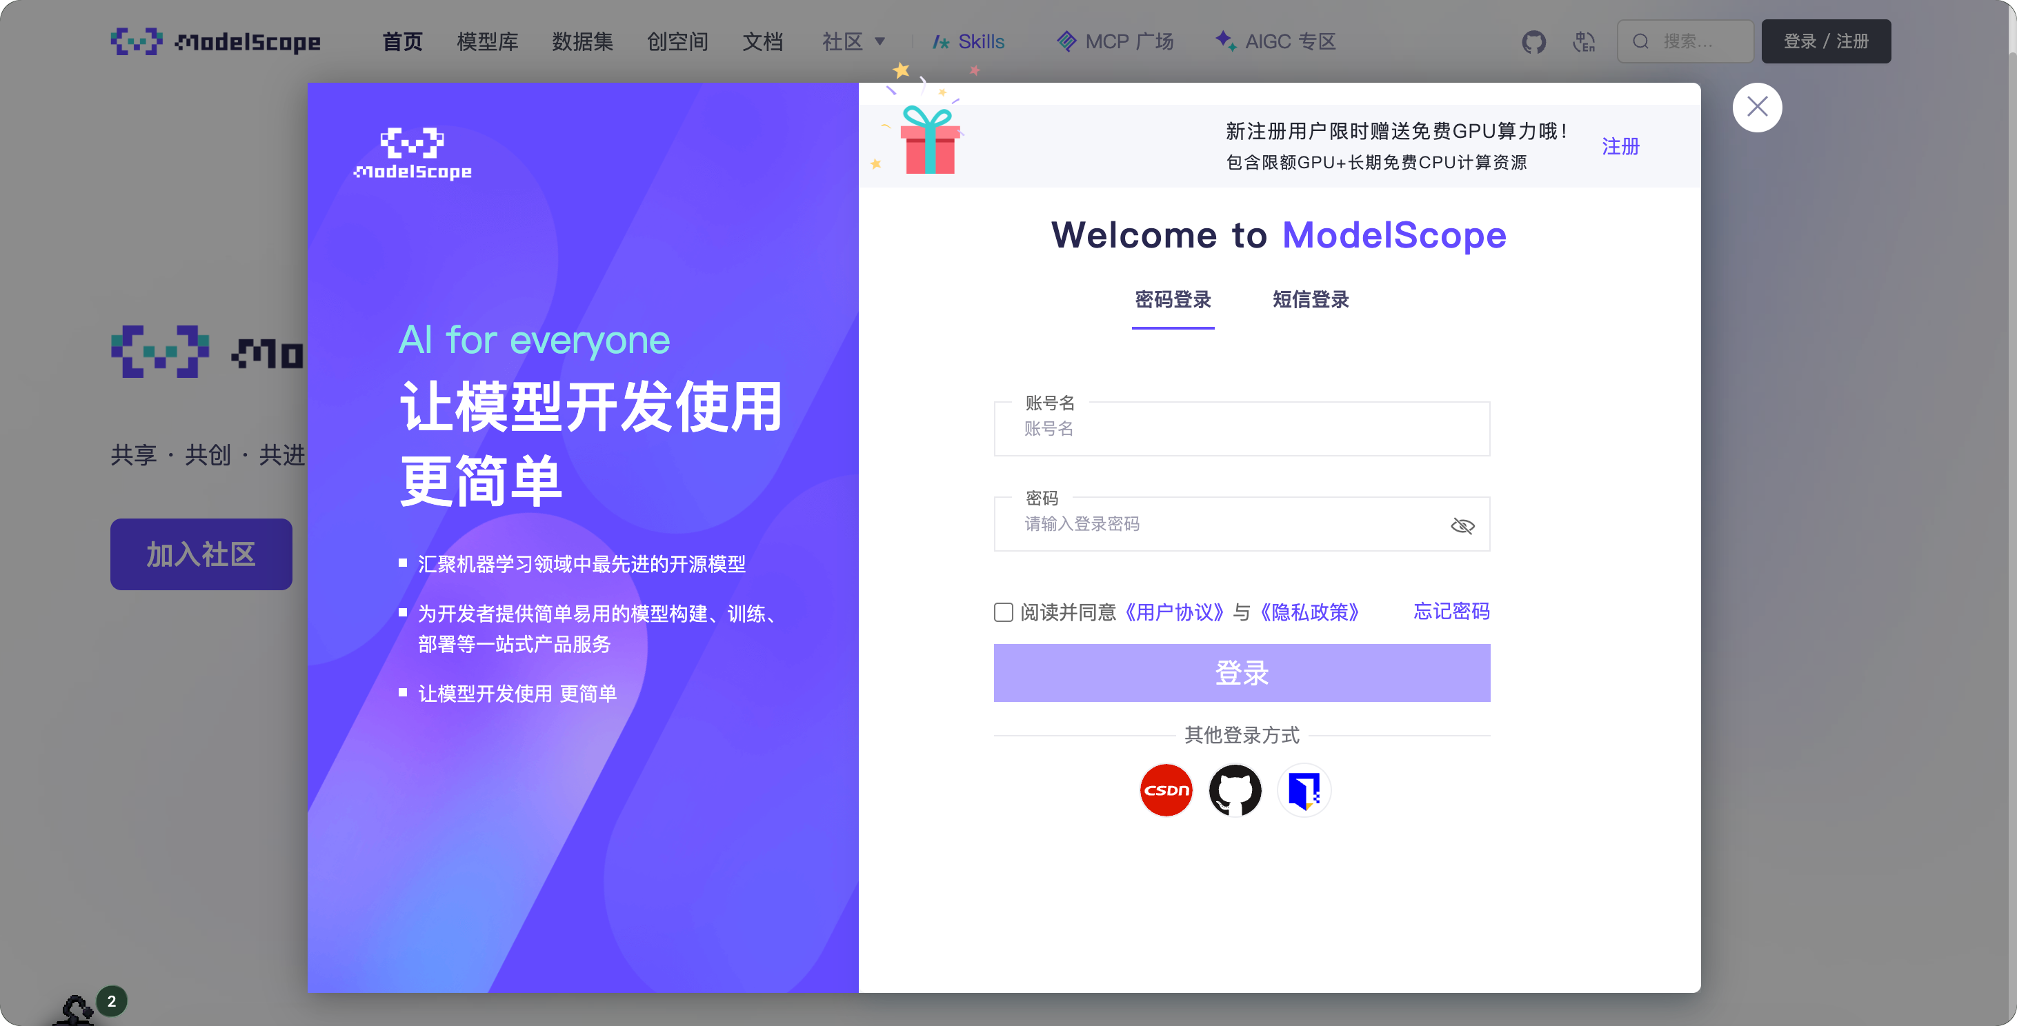The width and height of the screenshot is (2017, 1026).
Task: Click the 搜索 box in navbar
Action: pyautogui.click(x=1685, y=41)
